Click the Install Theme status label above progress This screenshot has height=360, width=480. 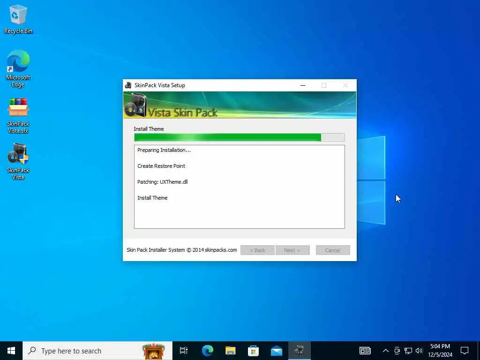click(x=149, y=129)
